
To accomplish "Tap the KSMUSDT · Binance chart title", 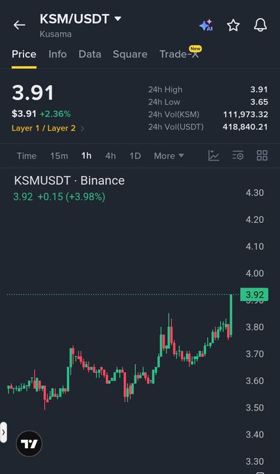I will pos(70,181).
